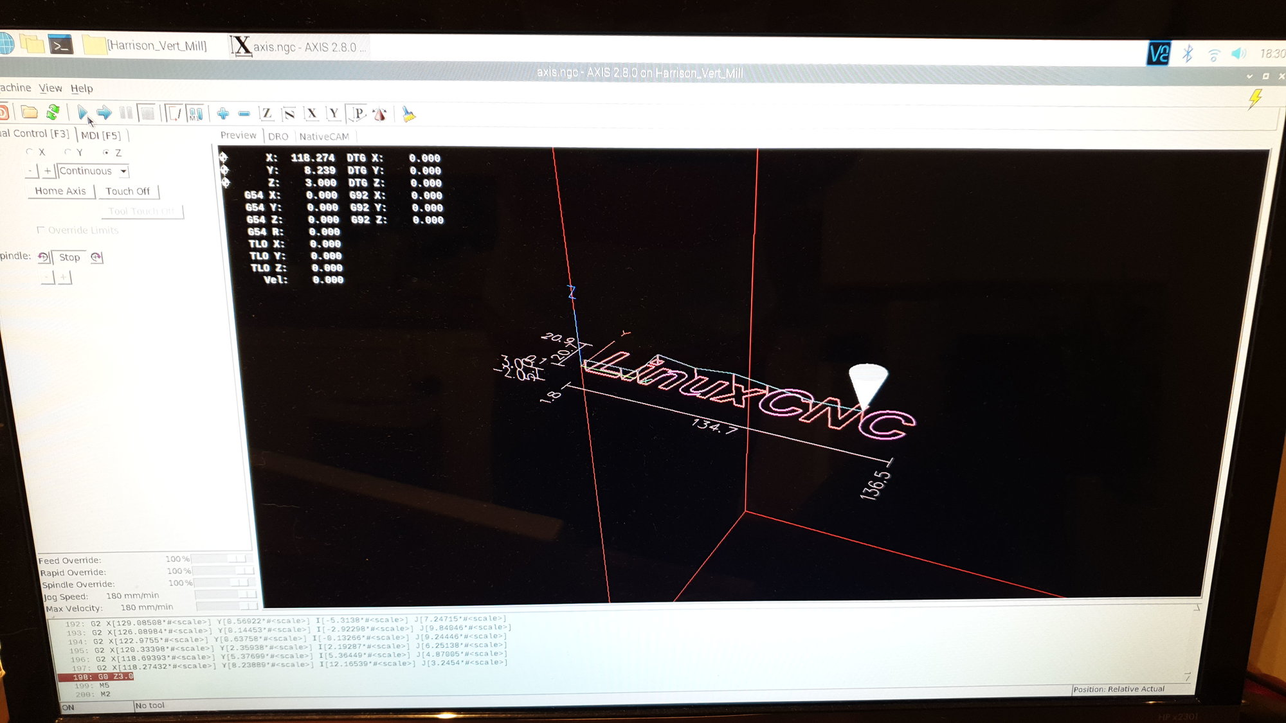This screenshot has height=723, width=1286.
Task: Decrease spindle speed minus button
Action: [48, 277]
